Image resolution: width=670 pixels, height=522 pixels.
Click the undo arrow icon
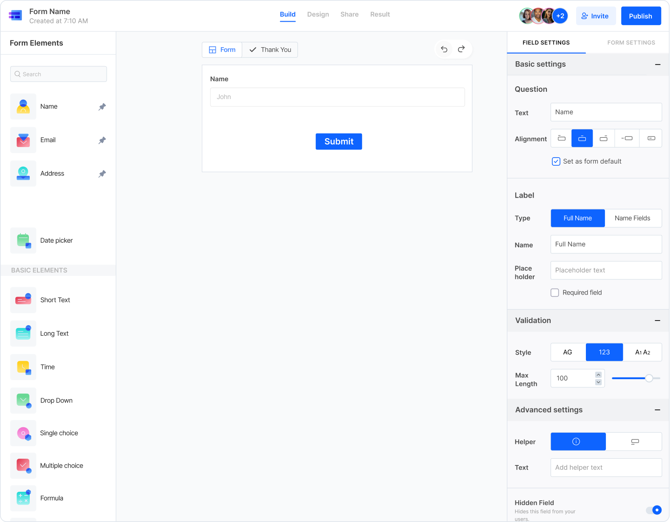444,49
